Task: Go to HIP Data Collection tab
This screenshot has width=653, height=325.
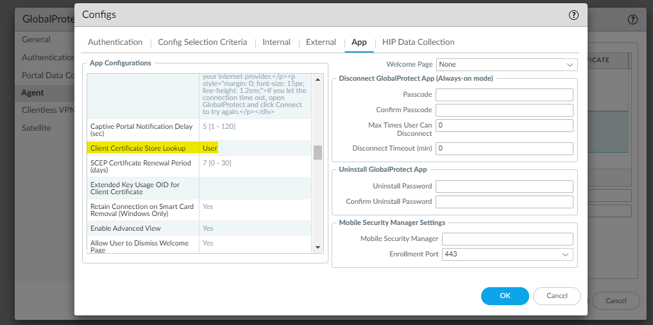Action: 418,42
